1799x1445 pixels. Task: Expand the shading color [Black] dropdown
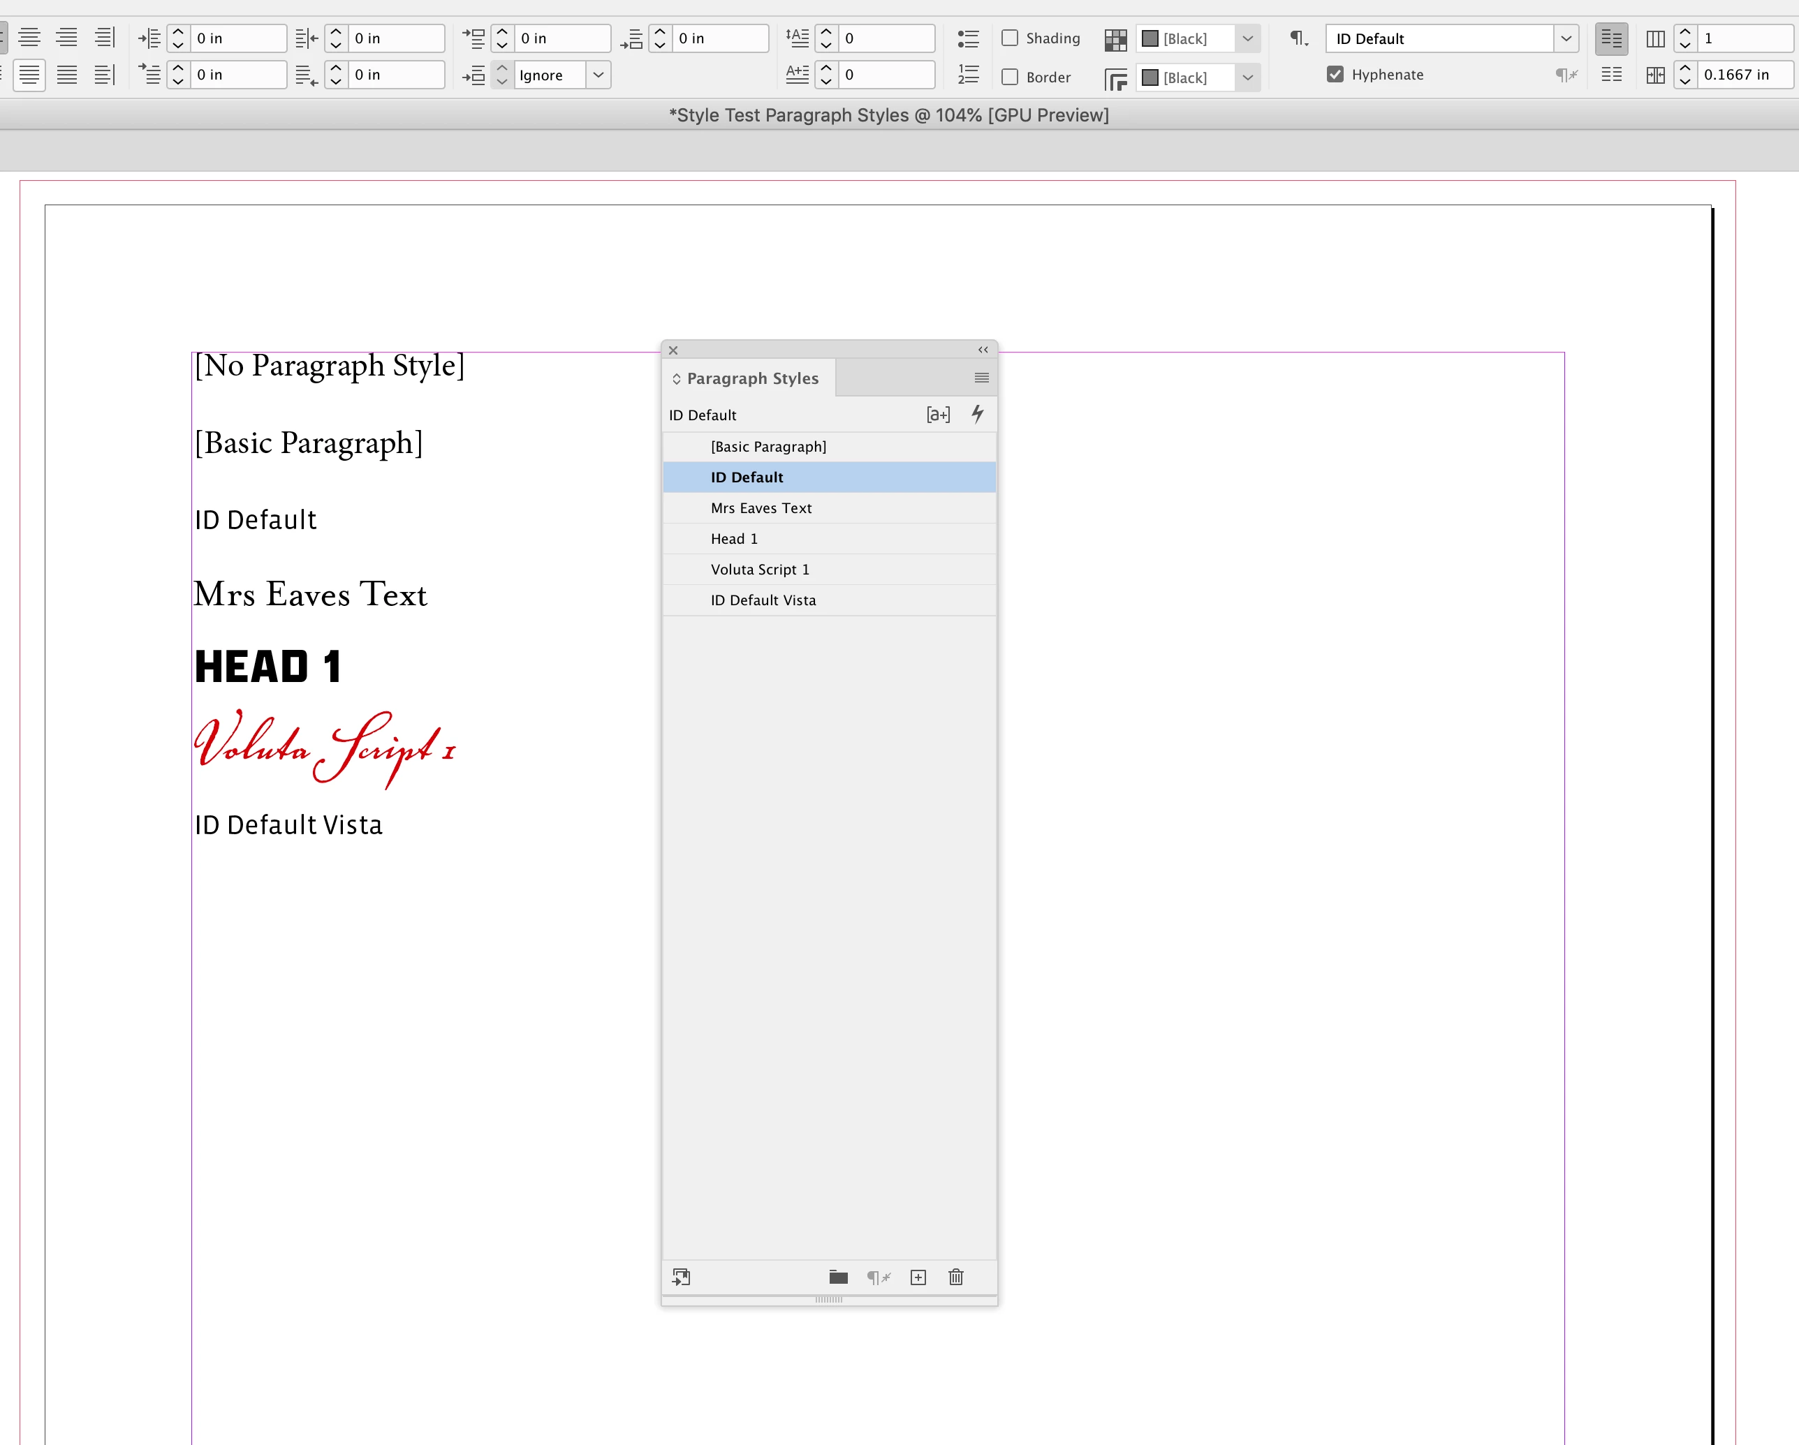point(1247,38)
